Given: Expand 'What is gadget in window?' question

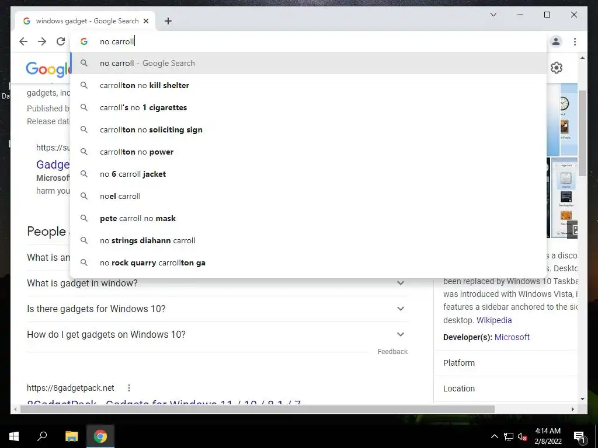Looking at the screenshot, I should [x=217, y=283].
